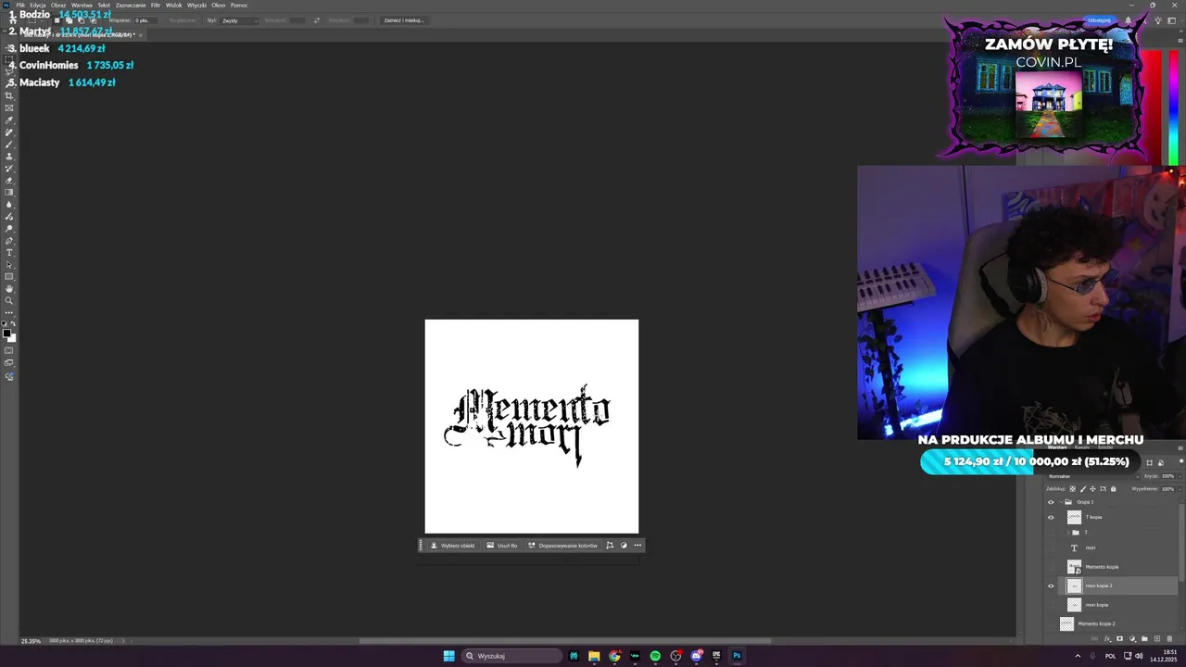Click the Usuń tło button
The width and height of the screenshot is (1186, 667).
point(502,546)
